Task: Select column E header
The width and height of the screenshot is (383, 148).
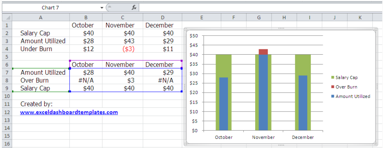Action: click(x=202, y=17)
